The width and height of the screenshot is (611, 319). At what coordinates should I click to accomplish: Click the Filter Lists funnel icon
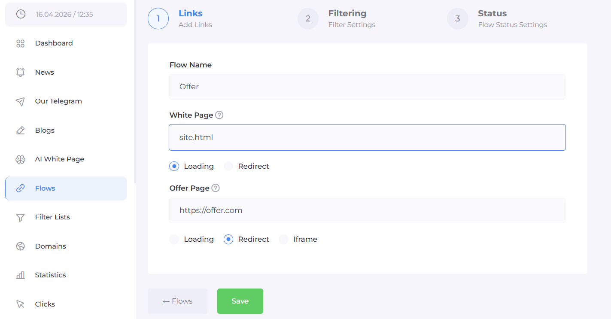point(20,217)
